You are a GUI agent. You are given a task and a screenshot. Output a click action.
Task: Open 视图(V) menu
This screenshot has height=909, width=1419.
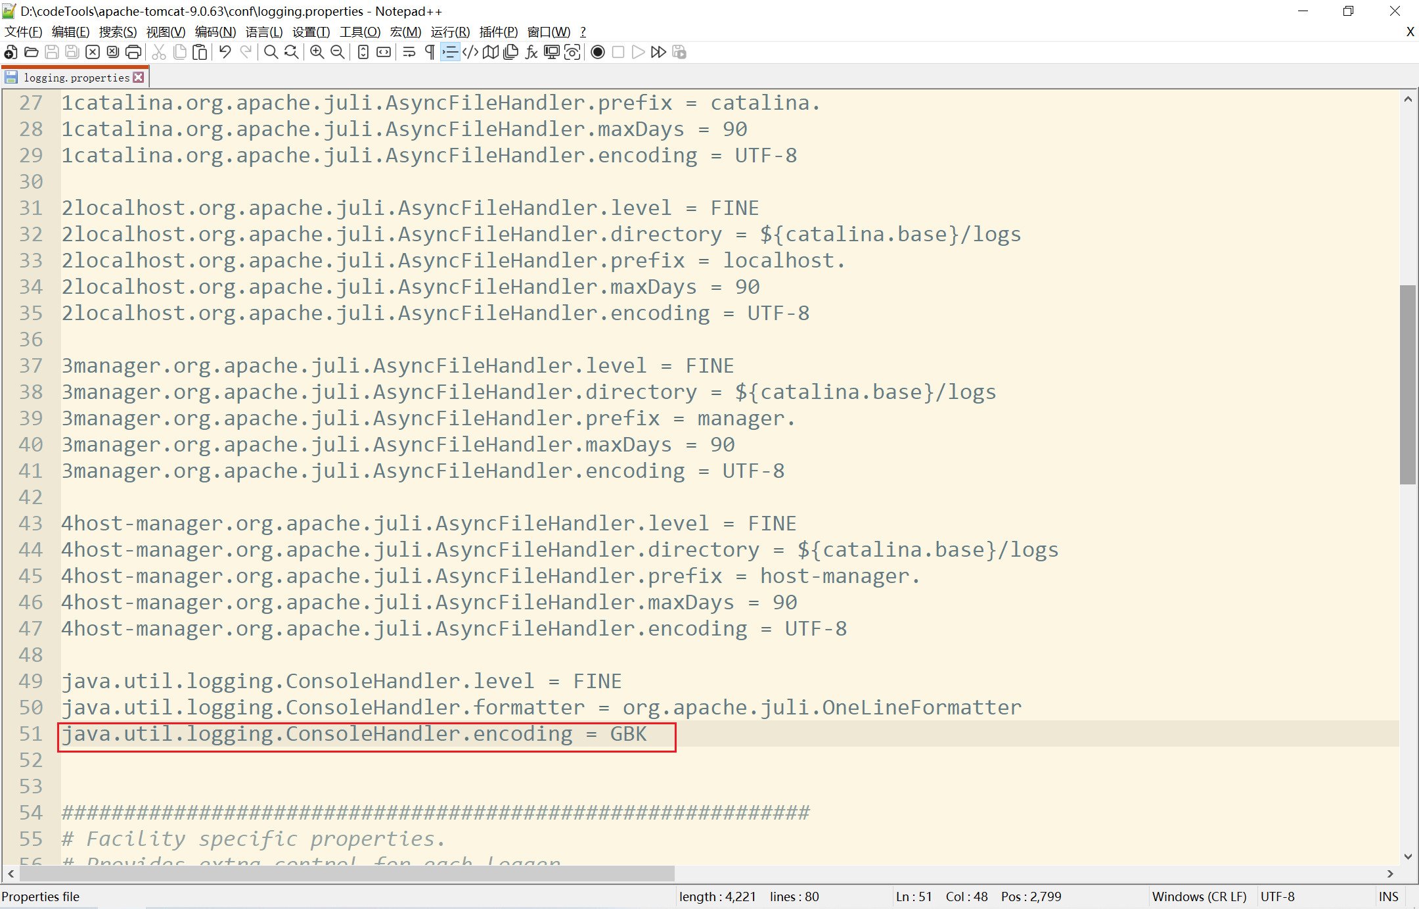(166, 32)
